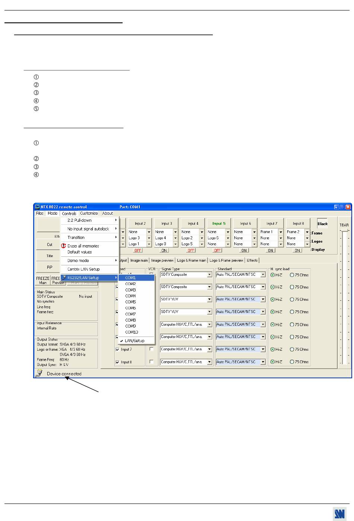This screenshot has width=354, height=521.
Task: Open the Logo & Frame preview tab
Action: click(227, 260)
